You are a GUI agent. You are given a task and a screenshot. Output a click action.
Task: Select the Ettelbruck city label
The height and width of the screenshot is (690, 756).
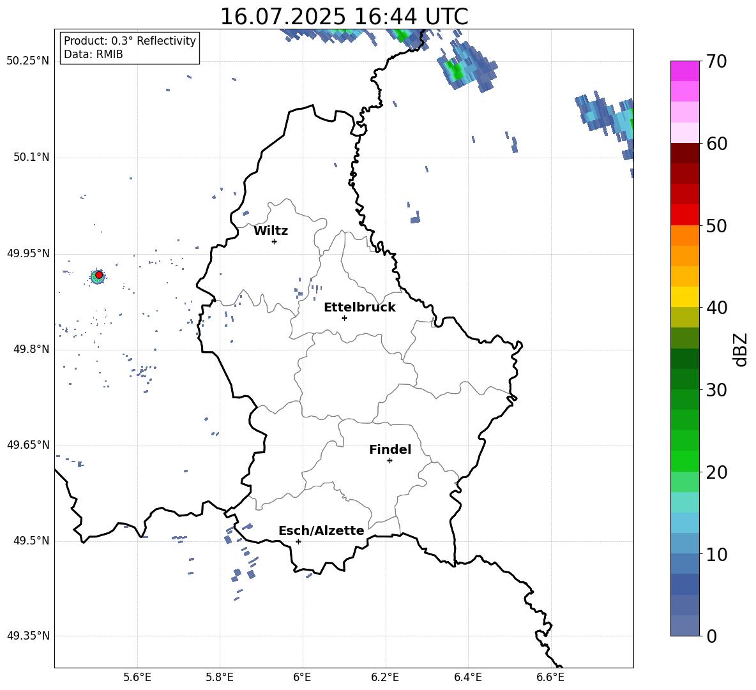359,308
